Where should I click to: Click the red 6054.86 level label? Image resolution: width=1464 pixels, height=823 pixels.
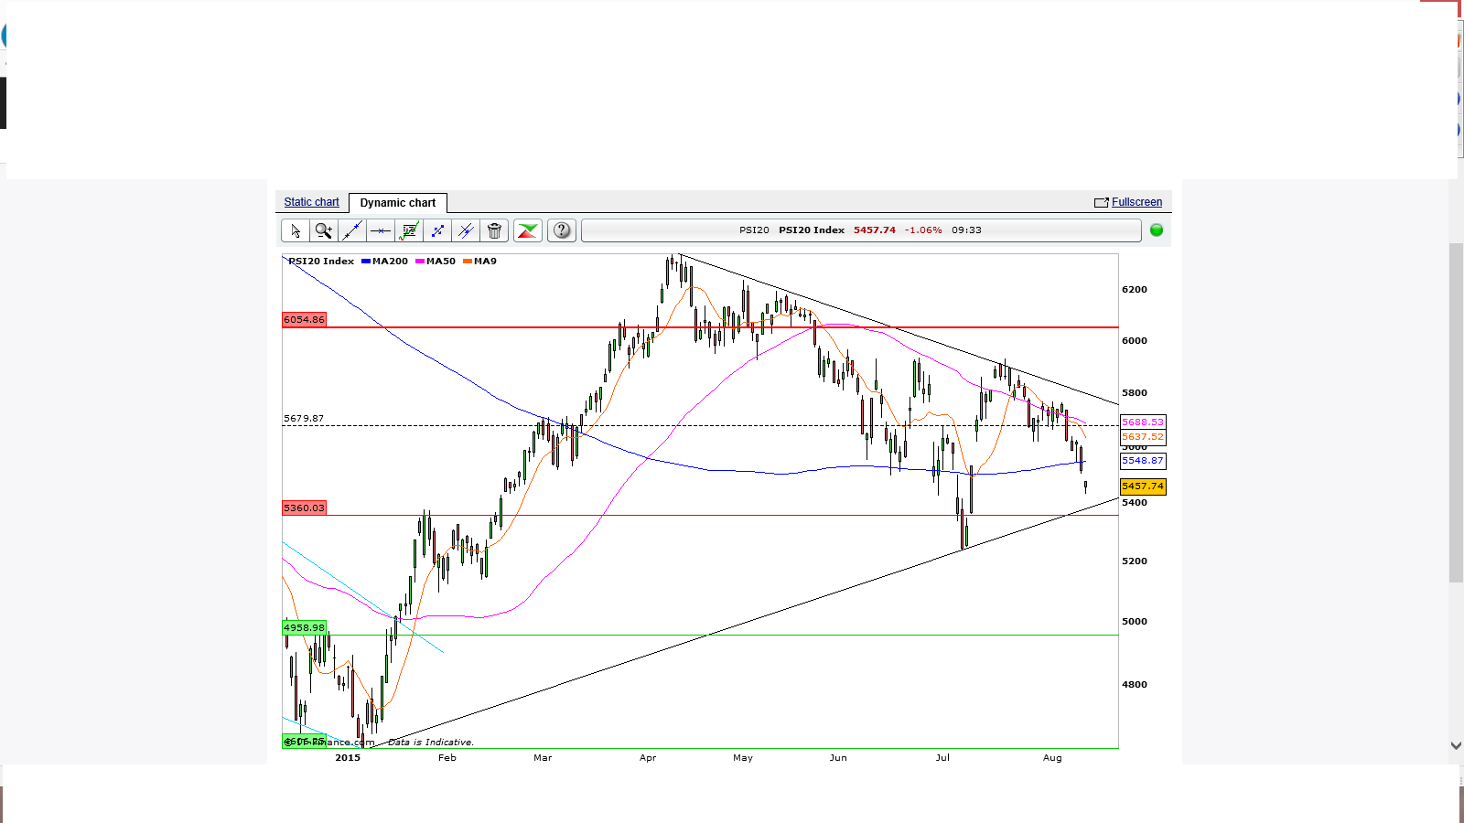[304, 320]
